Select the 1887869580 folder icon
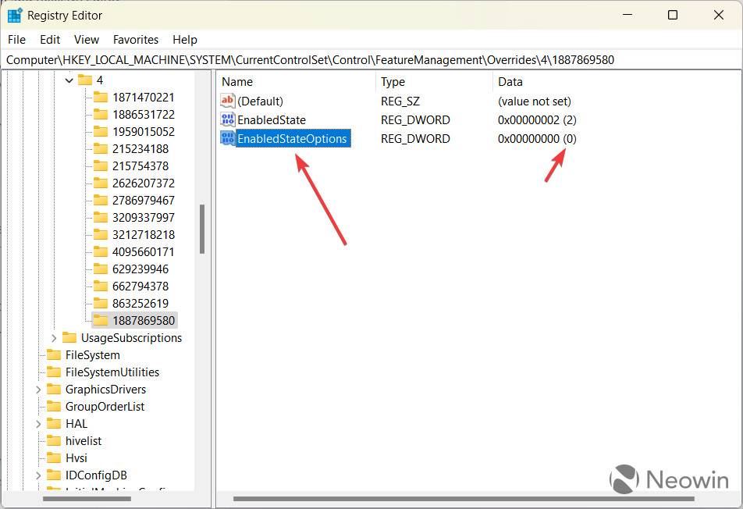743x509 pixels. click(x=101, y=320)
